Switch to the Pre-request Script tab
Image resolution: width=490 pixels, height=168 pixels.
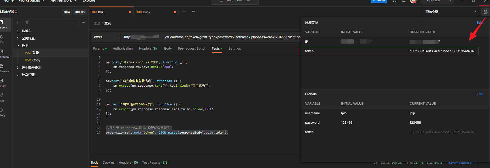(192, 49)
